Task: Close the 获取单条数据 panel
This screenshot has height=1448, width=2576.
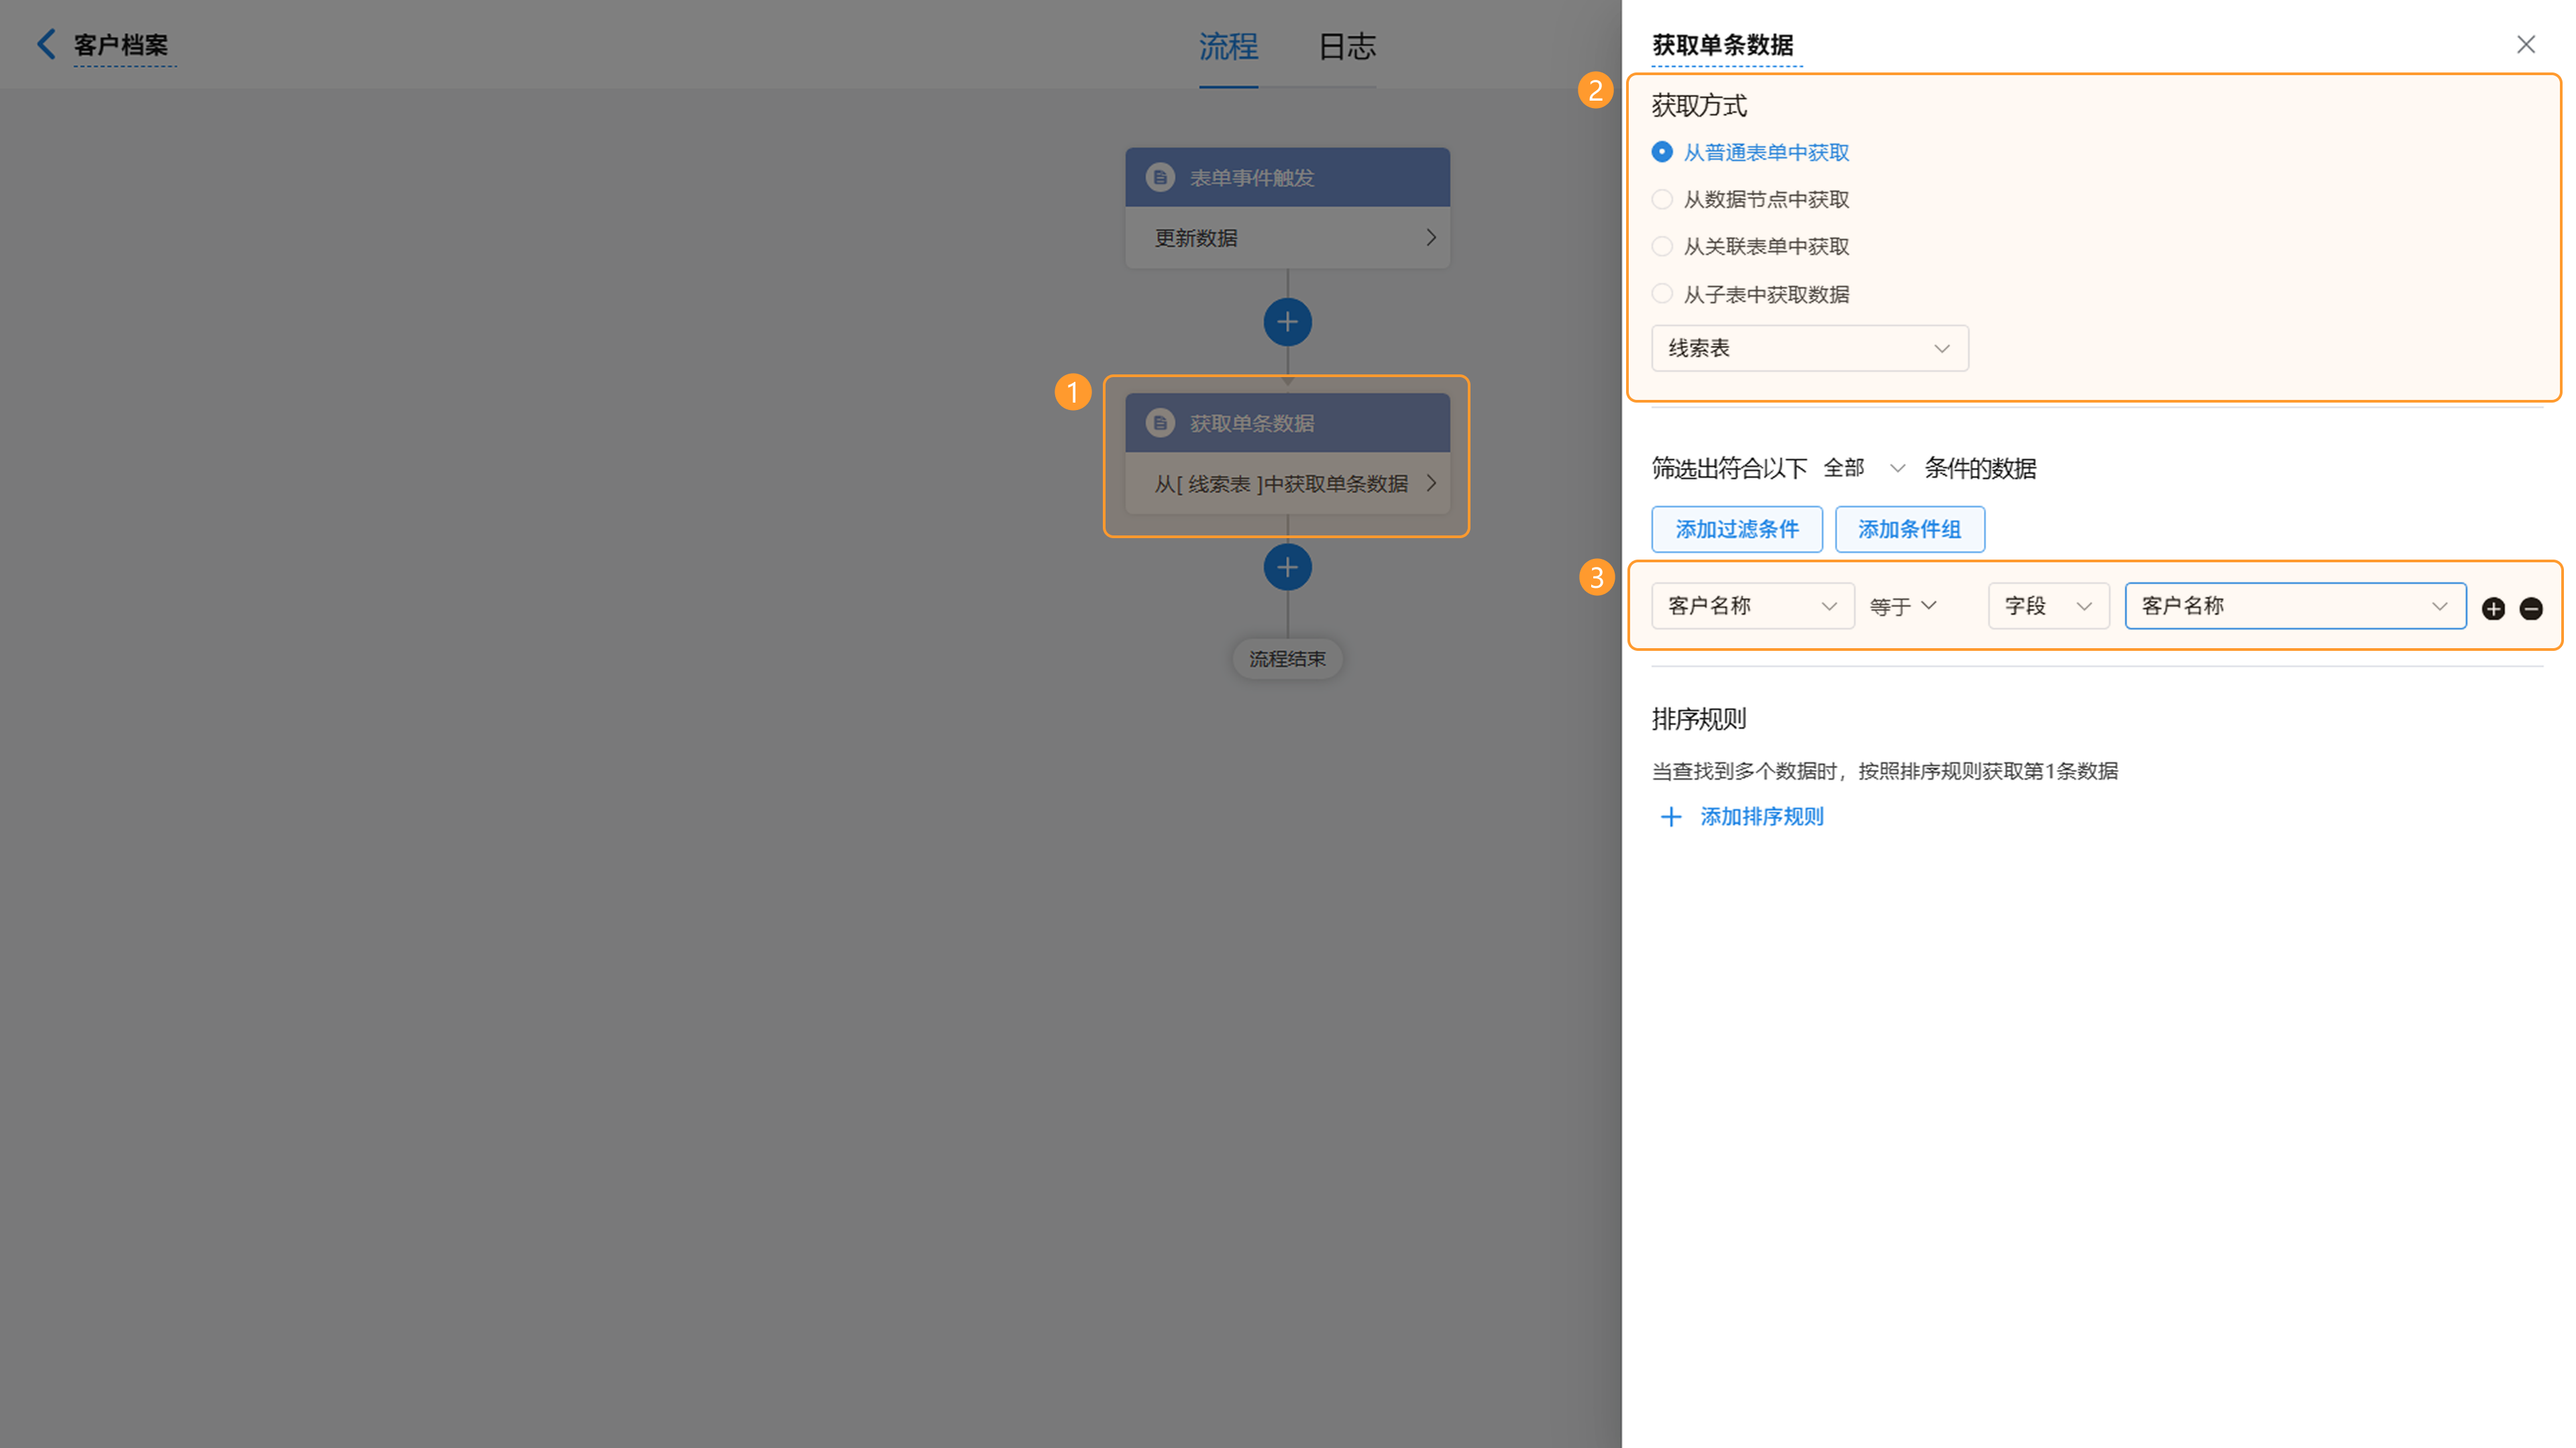Action: tap(2526, 44)
